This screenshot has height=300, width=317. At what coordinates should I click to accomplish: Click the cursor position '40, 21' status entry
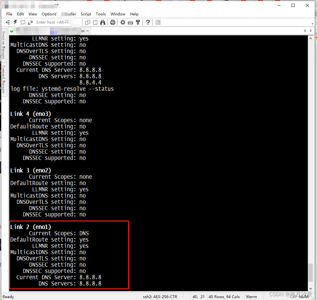199,297
